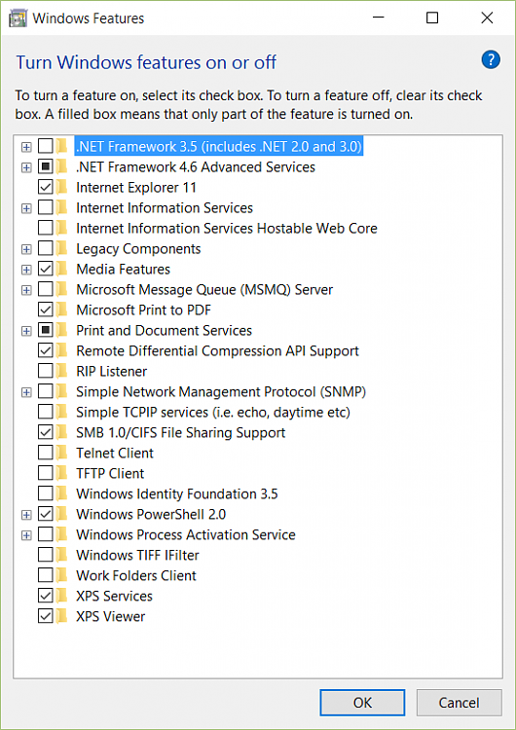This screenshot has width=516, height=730.
Task: Click the blue help question mark icon
Action: pos(491,60)
